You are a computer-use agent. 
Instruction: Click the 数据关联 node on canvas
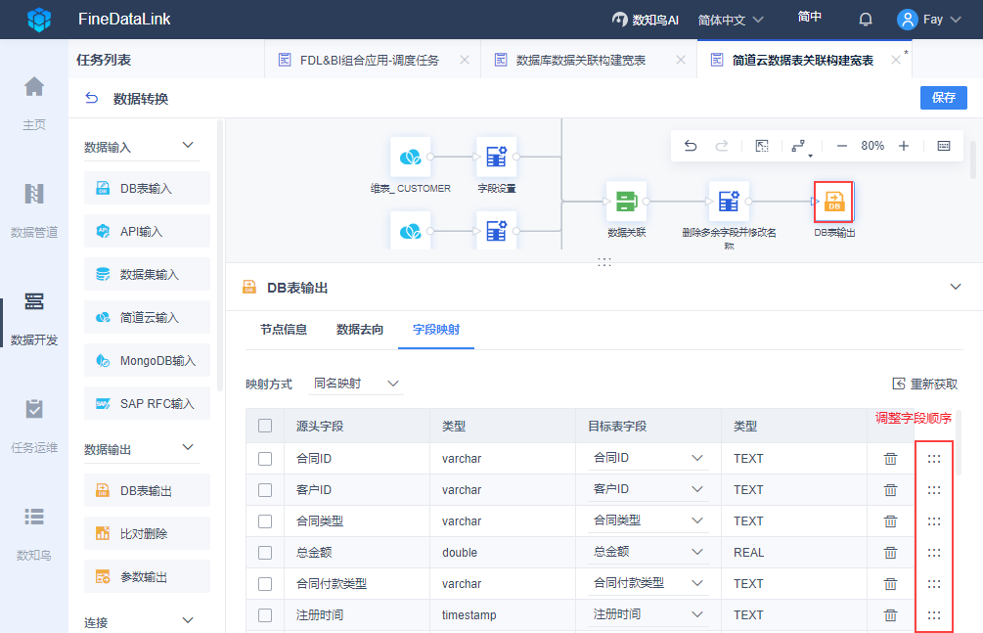pos(625,202)
